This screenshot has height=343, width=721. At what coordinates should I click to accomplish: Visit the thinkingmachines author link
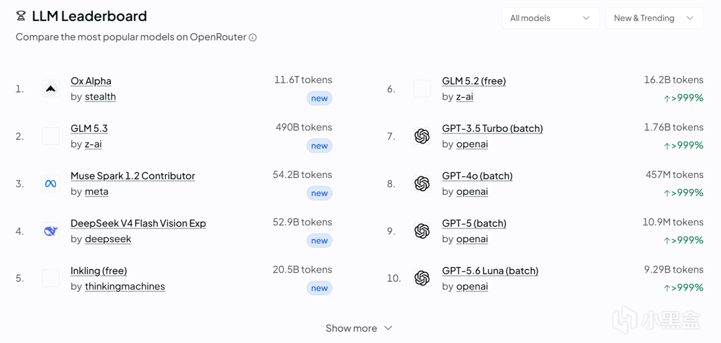[x=125, y=286]
